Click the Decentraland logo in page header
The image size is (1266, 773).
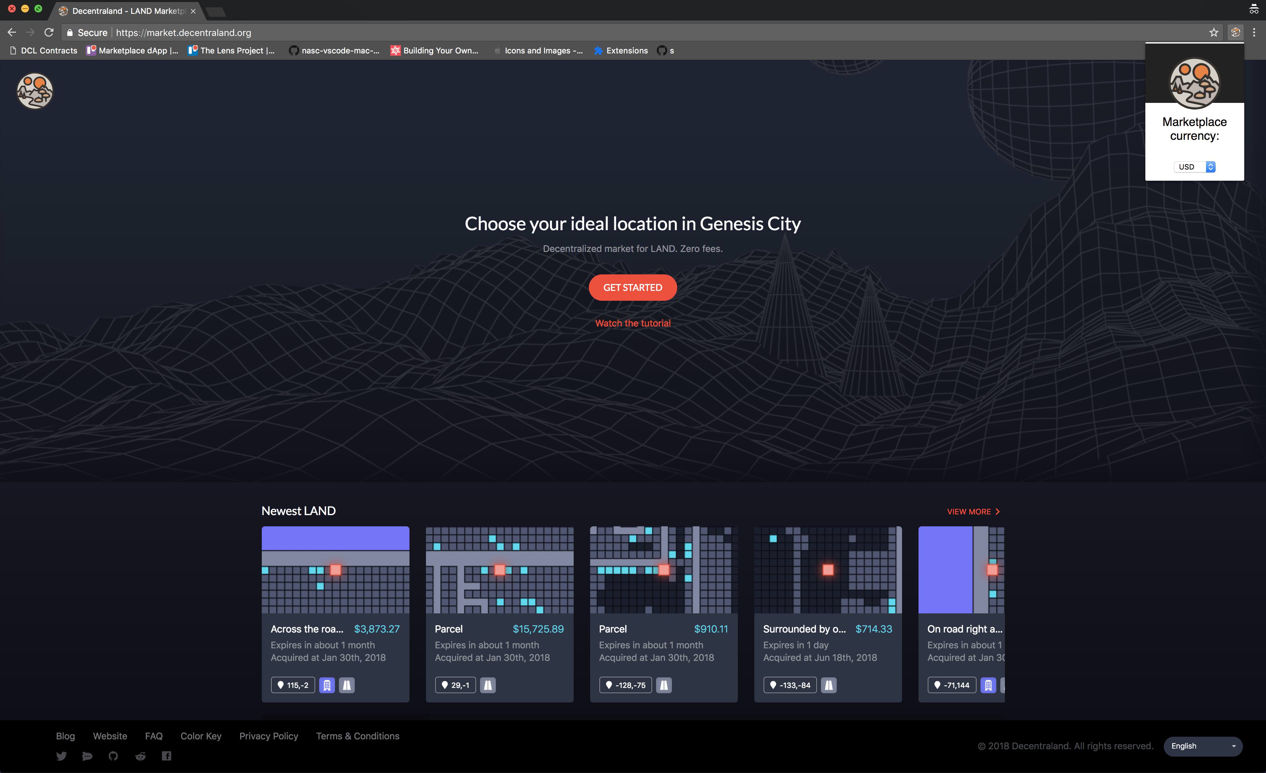[35, 91]
